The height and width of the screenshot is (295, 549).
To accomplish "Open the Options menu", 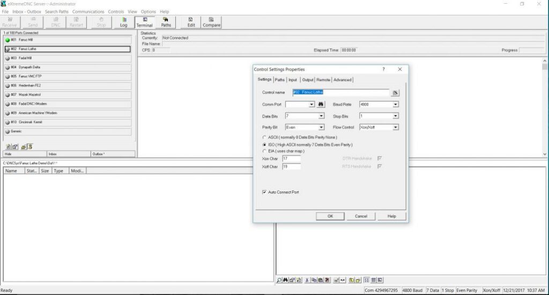I will pyautogui.click(x=149, y=12).
